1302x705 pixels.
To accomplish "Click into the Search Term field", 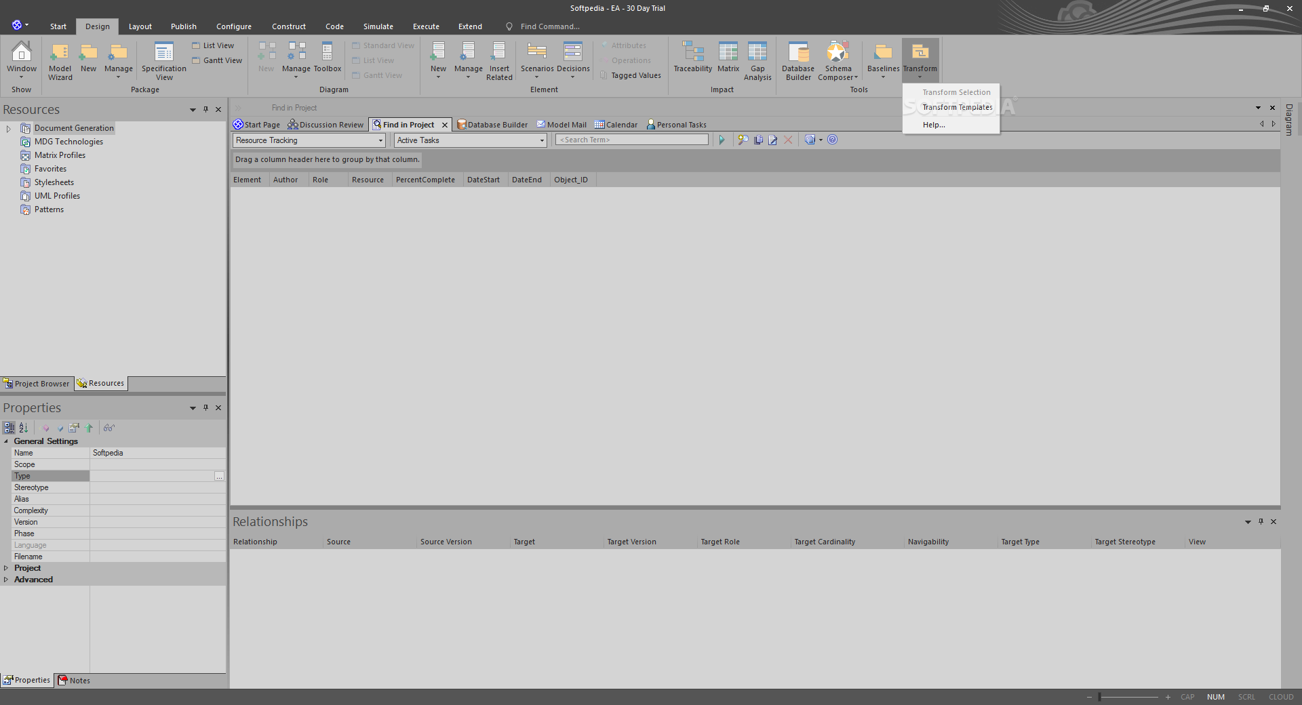I will click(x=632, y=140).
